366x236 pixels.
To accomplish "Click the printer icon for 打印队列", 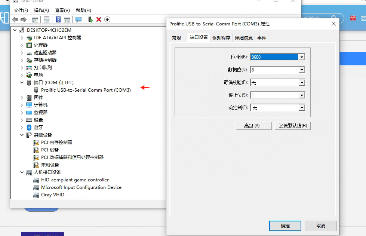I will tap(29, 68).
